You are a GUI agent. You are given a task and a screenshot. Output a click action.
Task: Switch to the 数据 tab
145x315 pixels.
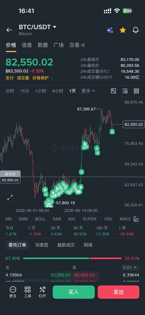coord(43,45)
